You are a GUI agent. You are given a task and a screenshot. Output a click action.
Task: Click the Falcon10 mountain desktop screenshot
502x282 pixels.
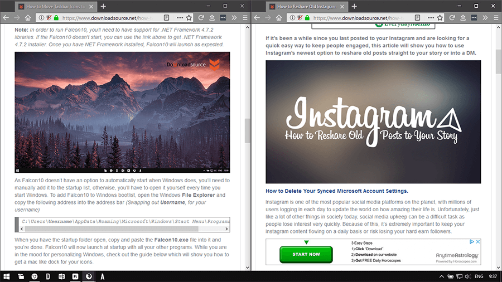(x=122, y=112)
